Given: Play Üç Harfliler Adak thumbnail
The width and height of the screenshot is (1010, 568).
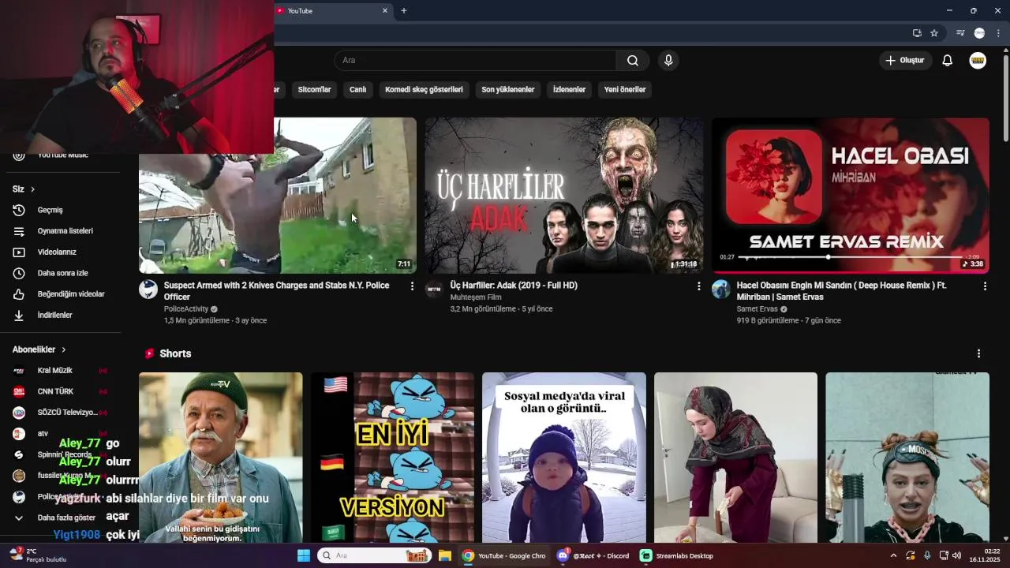Looking at the screenshot, I should pos(563,196).
